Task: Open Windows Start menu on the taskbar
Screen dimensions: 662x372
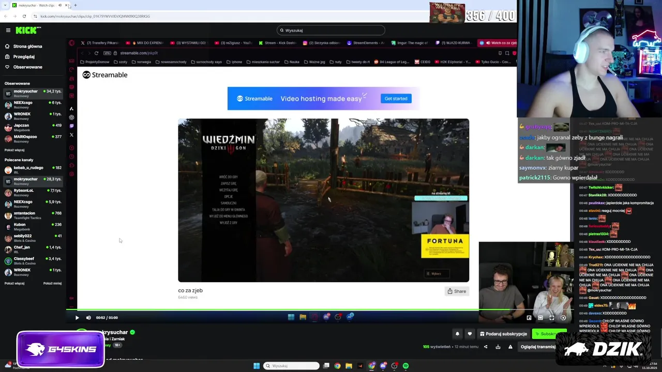Action: pos(257,366)
